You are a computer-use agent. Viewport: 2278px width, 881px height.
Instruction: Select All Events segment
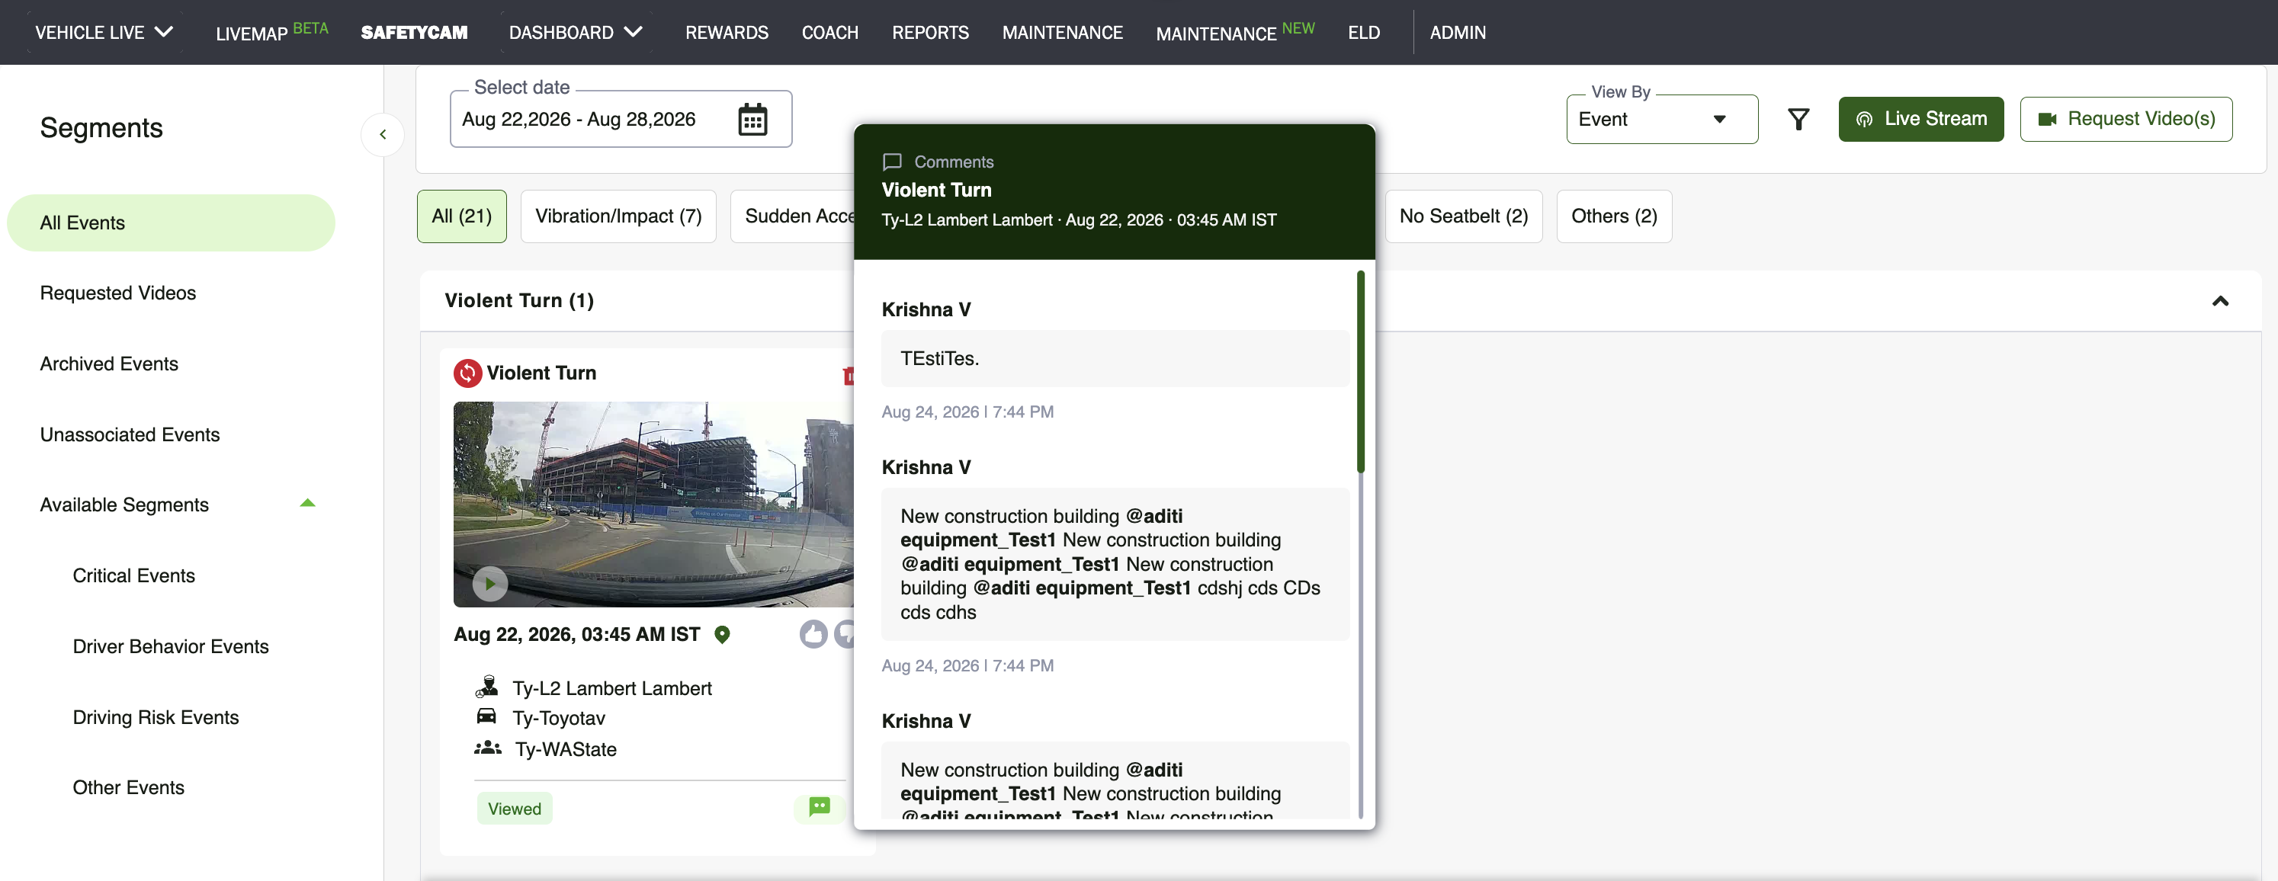pyautogui.click(x=171, y=223)
